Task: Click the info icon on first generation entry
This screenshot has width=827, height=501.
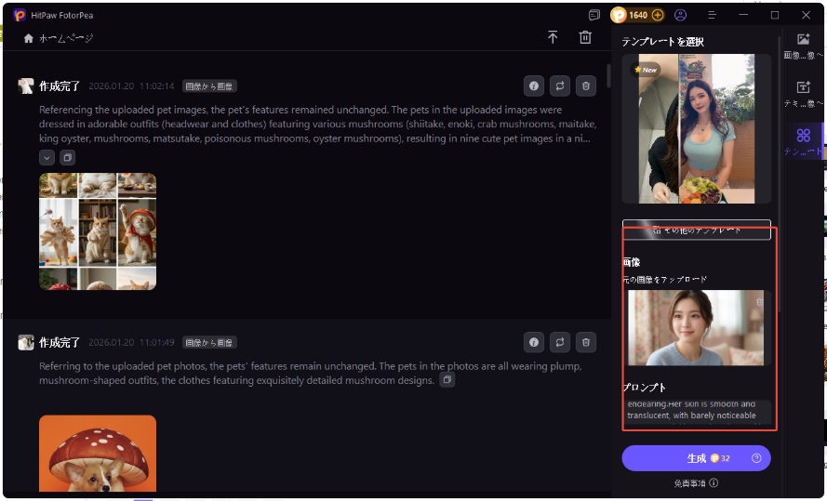Action: click(533, 86)
